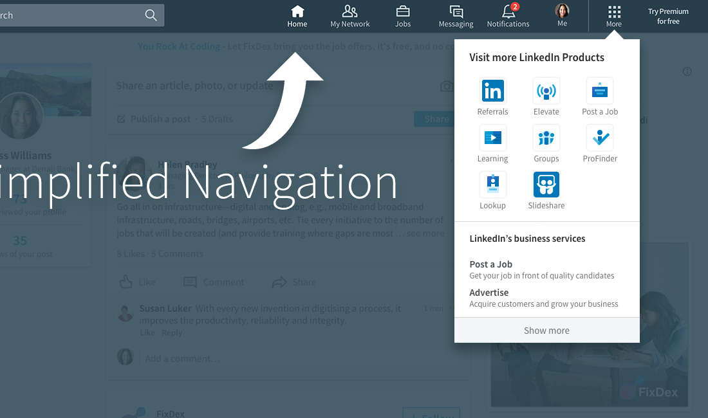This screenshot has height=418, width=708.
Task: Click the search magnifier icon
Action: coord(151,15)
